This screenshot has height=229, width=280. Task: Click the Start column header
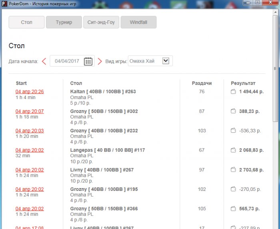(21, 83)
